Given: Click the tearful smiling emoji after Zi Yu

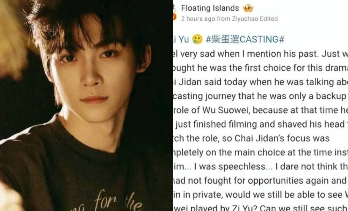Looking at the screenshot, I should click(x=197, y=39).
